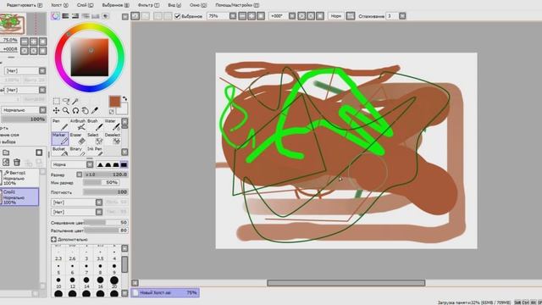The height and width of the screenshot is (305, 542).
Task: Activate the zoom magnifier tool
Action: click(x=66, y=110)
